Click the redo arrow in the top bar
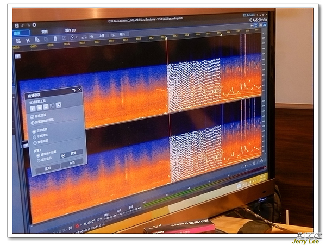Image resolution: width=326 pixels, height=245 pixels. (x=28, y=25)
